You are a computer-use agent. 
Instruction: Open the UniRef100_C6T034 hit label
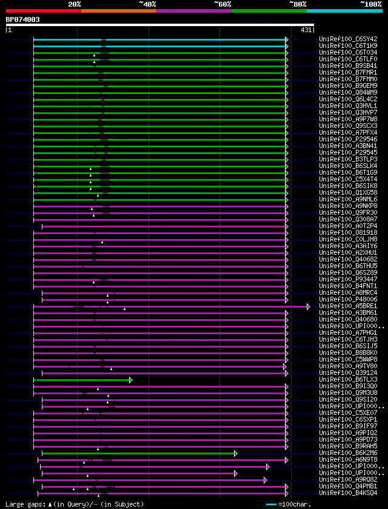click(348, 52)
